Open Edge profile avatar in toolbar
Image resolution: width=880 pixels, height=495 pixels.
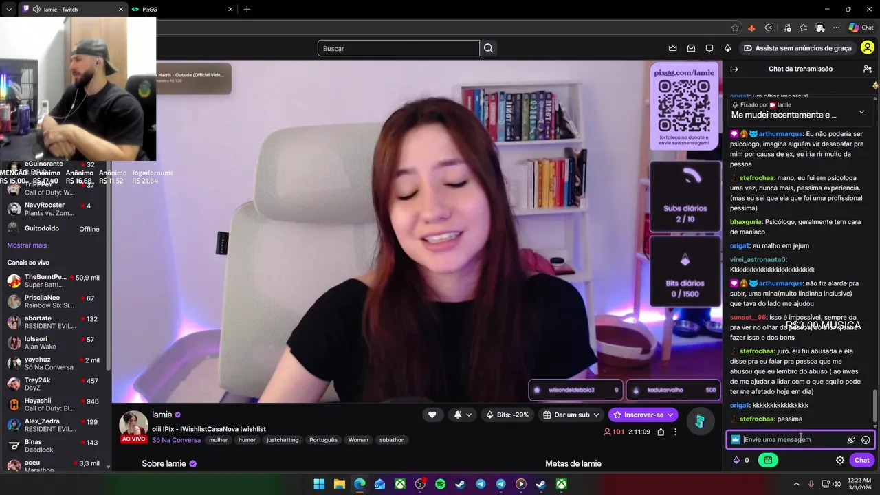pyautogui.click(x=820, y=28)
